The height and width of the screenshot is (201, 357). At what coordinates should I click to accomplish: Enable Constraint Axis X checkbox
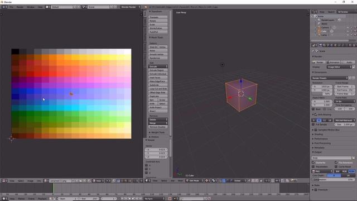(146, 165)
